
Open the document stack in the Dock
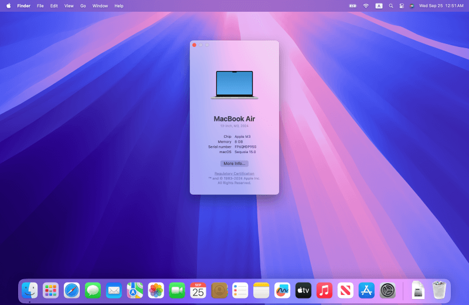point(418,290)
